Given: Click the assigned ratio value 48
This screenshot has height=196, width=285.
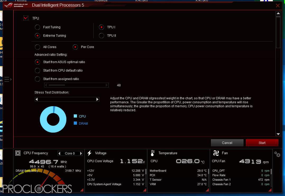Looking at the screenshot, I should [119, 85].
